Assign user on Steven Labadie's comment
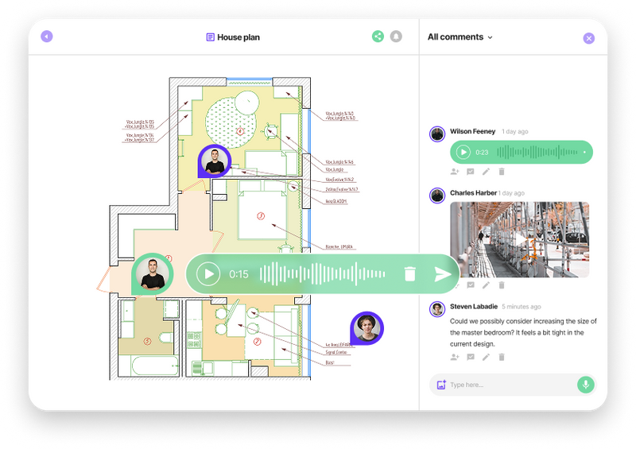This screenshot has width=636, height=449. [x=455, y=357]
